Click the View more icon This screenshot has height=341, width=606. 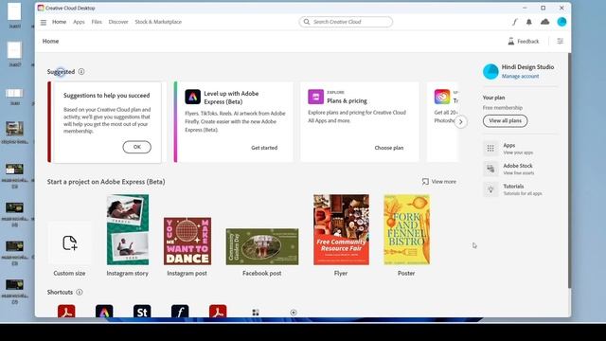pos(425,181)
